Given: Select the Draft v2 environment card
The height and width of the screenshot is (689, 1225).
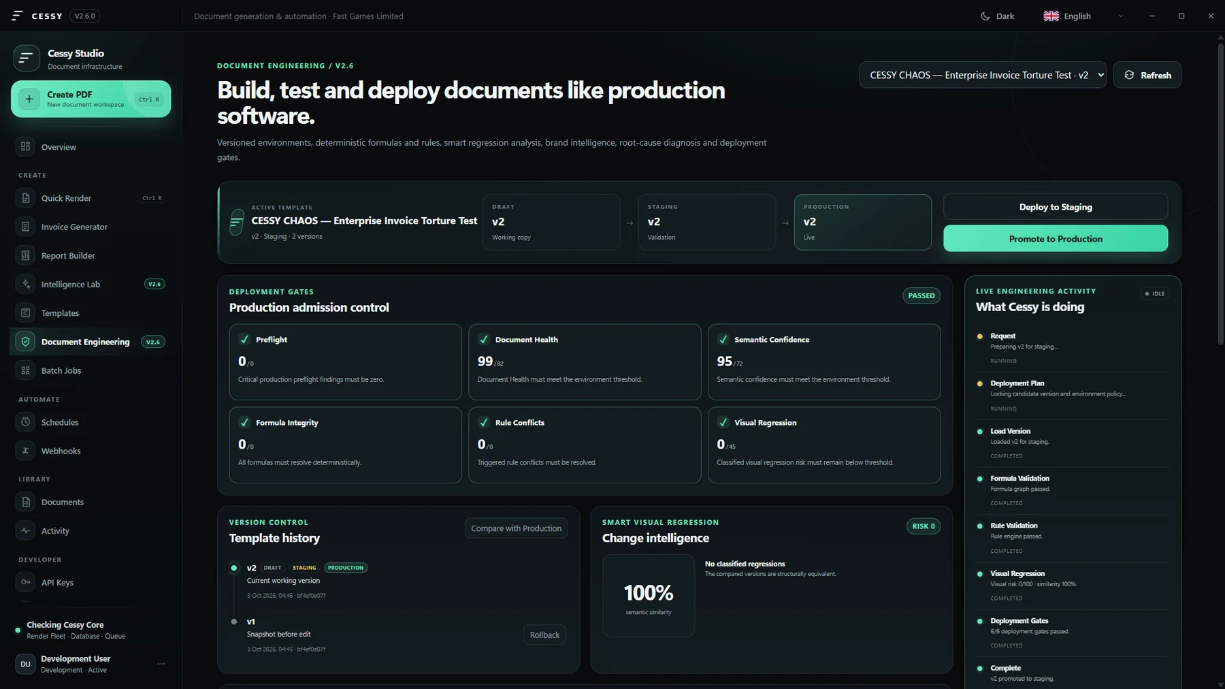Looking at the screenshot, I should pyautogui.click(x=551, y=222).
